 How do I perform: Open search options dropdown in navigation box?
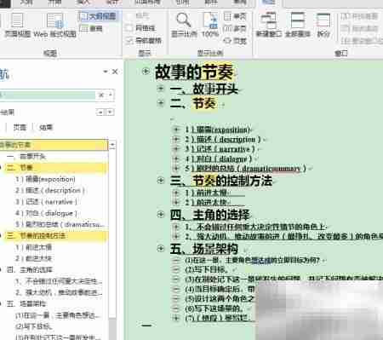click(111, 95)
